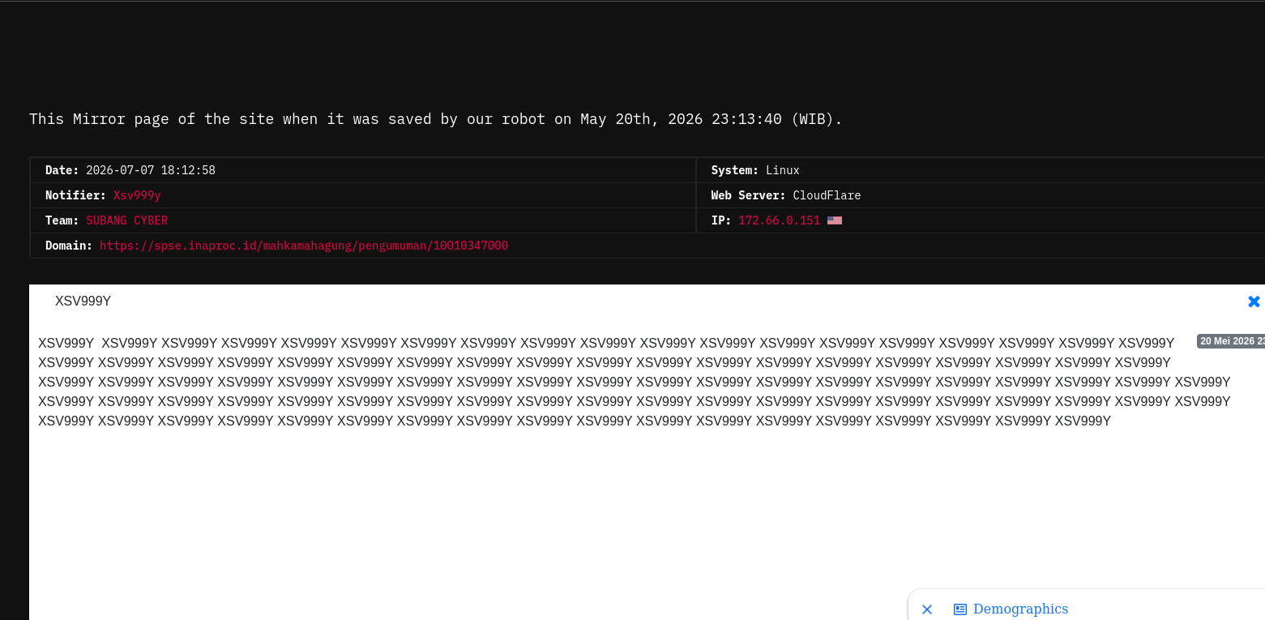Screen dimensions: 1265x620
Task: Click the XSV999Y announcement title
Action: (x=83, y=301)
